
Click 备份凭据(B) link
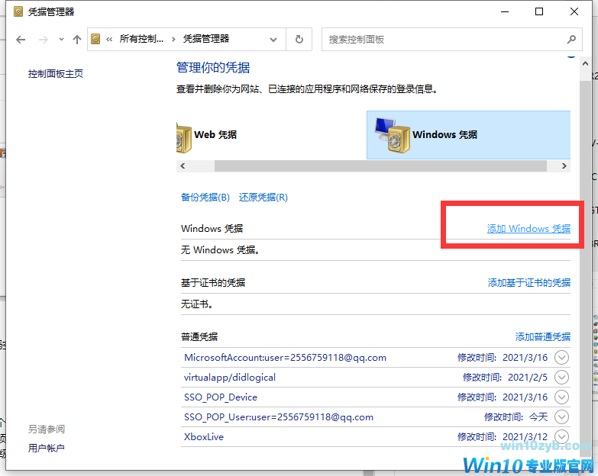coord(205,198)
